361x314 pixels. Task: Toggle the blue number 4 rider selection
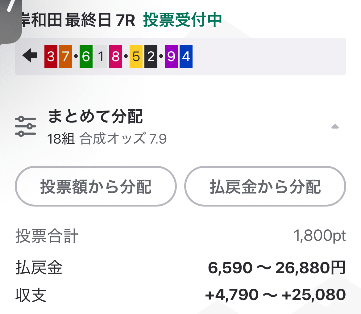point(185,57)
